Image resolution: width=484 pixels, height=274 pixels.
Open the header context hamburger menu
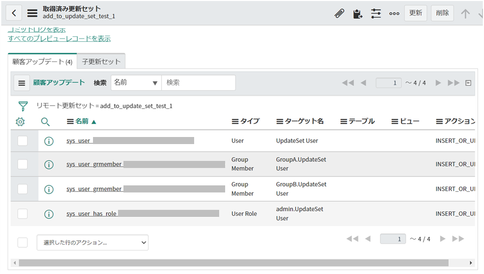point(33,13)
